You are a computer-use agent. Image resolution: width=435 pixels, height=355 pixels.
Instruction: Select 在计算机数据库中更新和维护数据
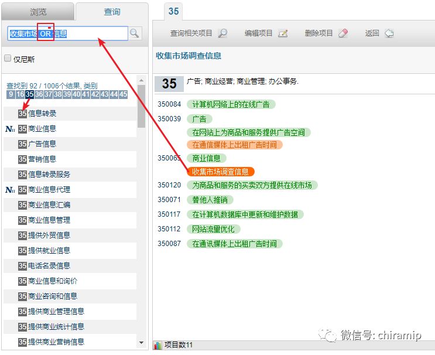(245, 215)
